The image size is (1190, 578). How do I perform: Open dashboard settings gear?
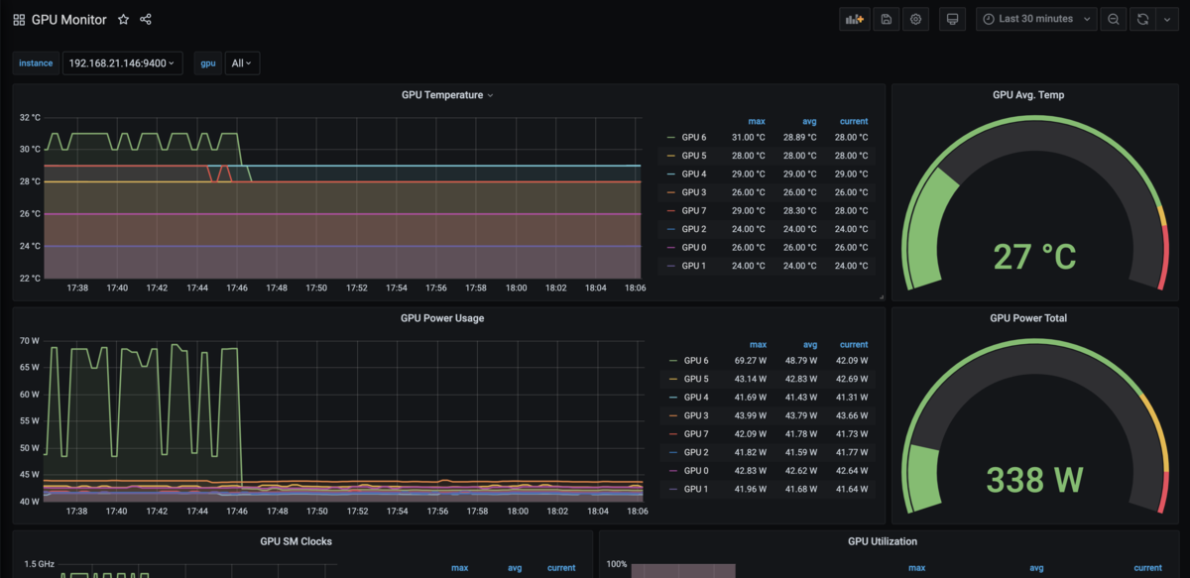click(915, 19)
